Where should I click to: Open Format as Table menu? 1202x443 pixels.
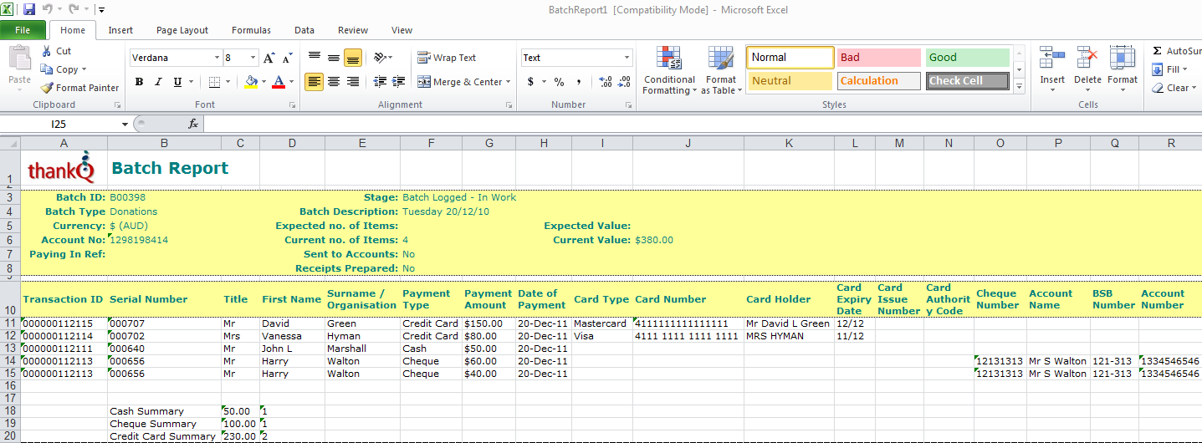pyautogui.click(x=720, y=70)
